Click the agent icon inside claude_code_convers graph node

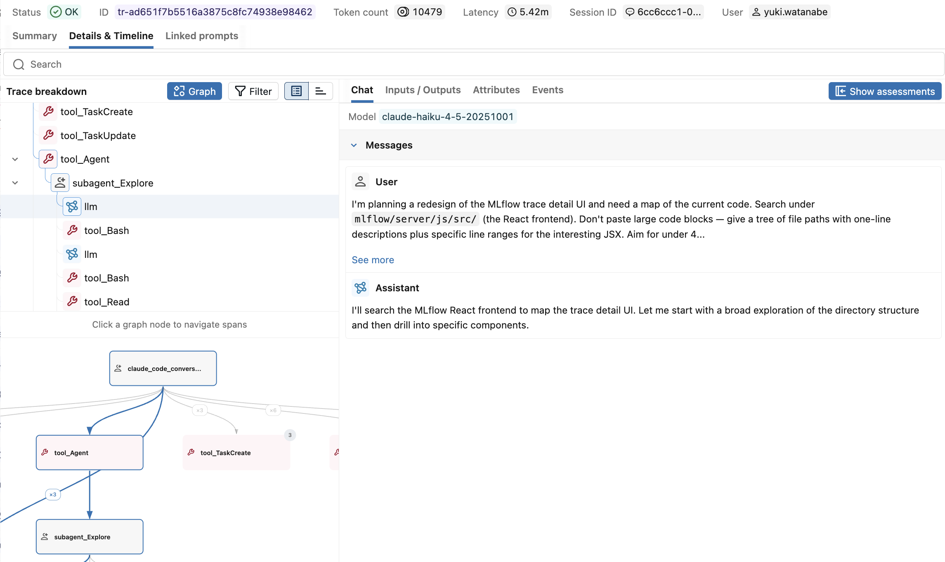tap(118, 368)
